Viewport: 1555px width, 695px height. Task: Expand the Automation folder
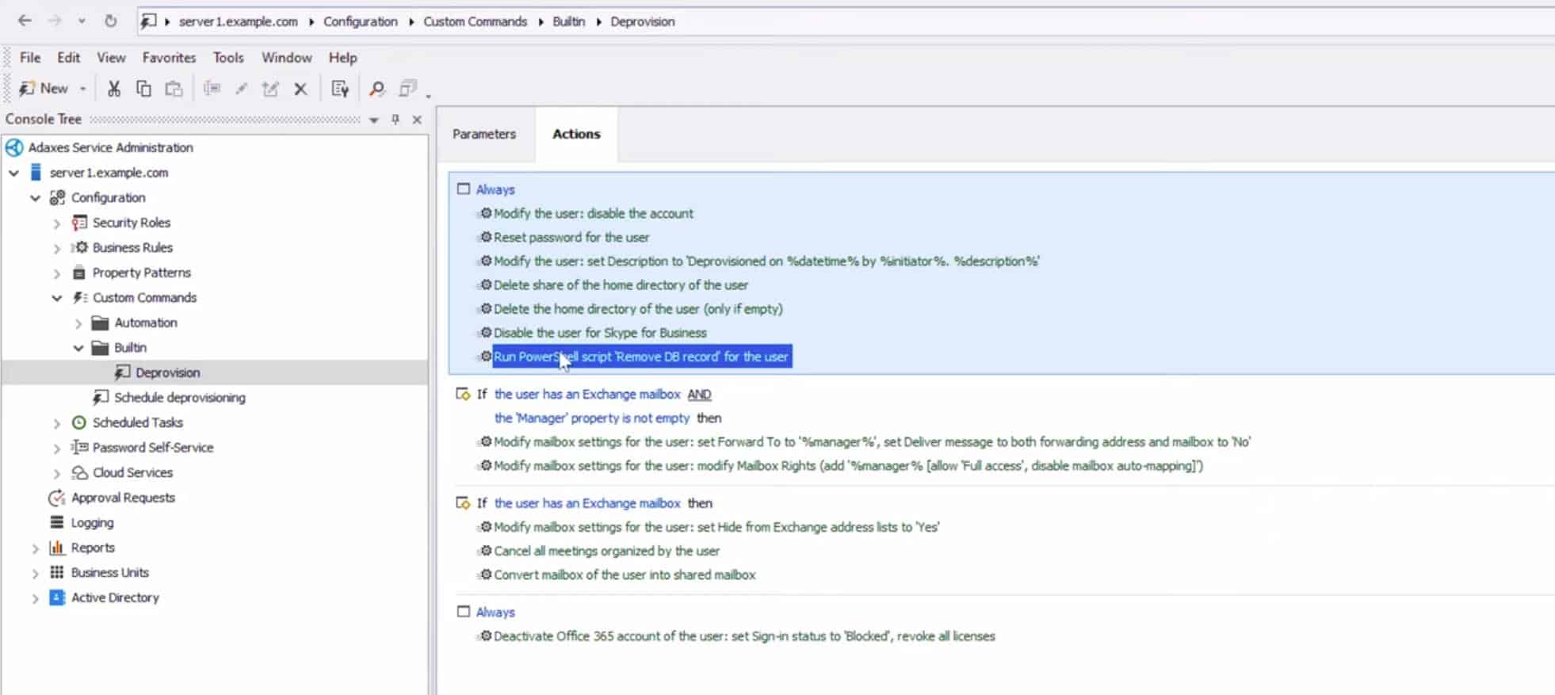78,323
